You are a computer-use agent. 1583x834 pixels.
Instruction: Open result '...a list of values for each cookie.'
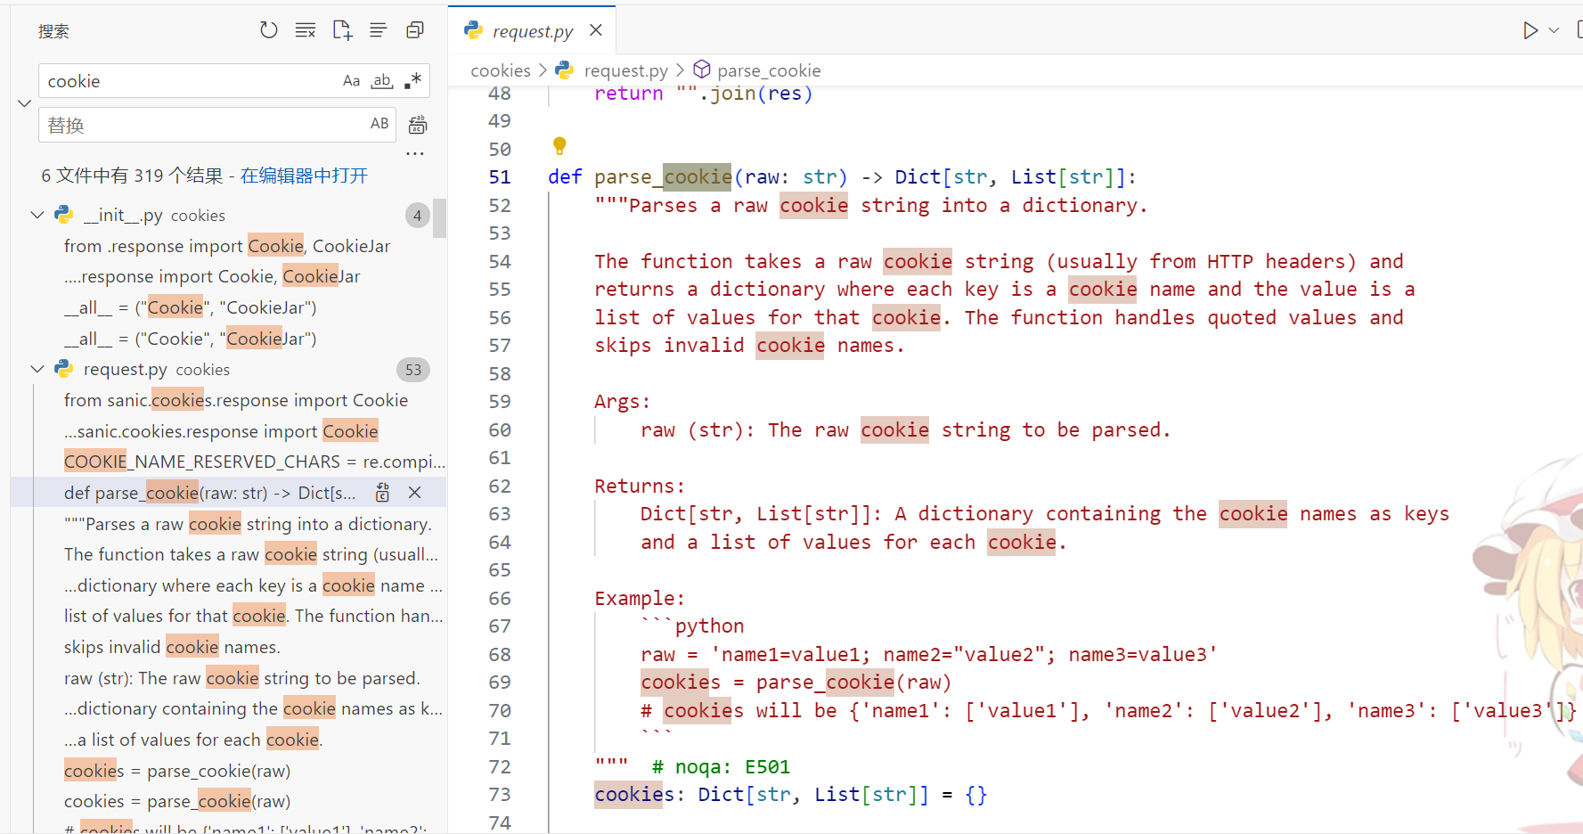193,740
